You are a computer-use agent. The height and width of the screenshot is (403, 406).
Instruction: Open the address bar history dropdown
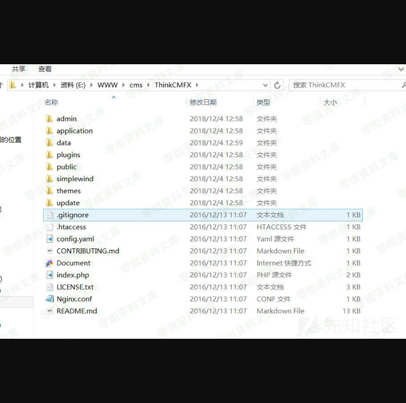pyautogui.click(x=265, y=85)
